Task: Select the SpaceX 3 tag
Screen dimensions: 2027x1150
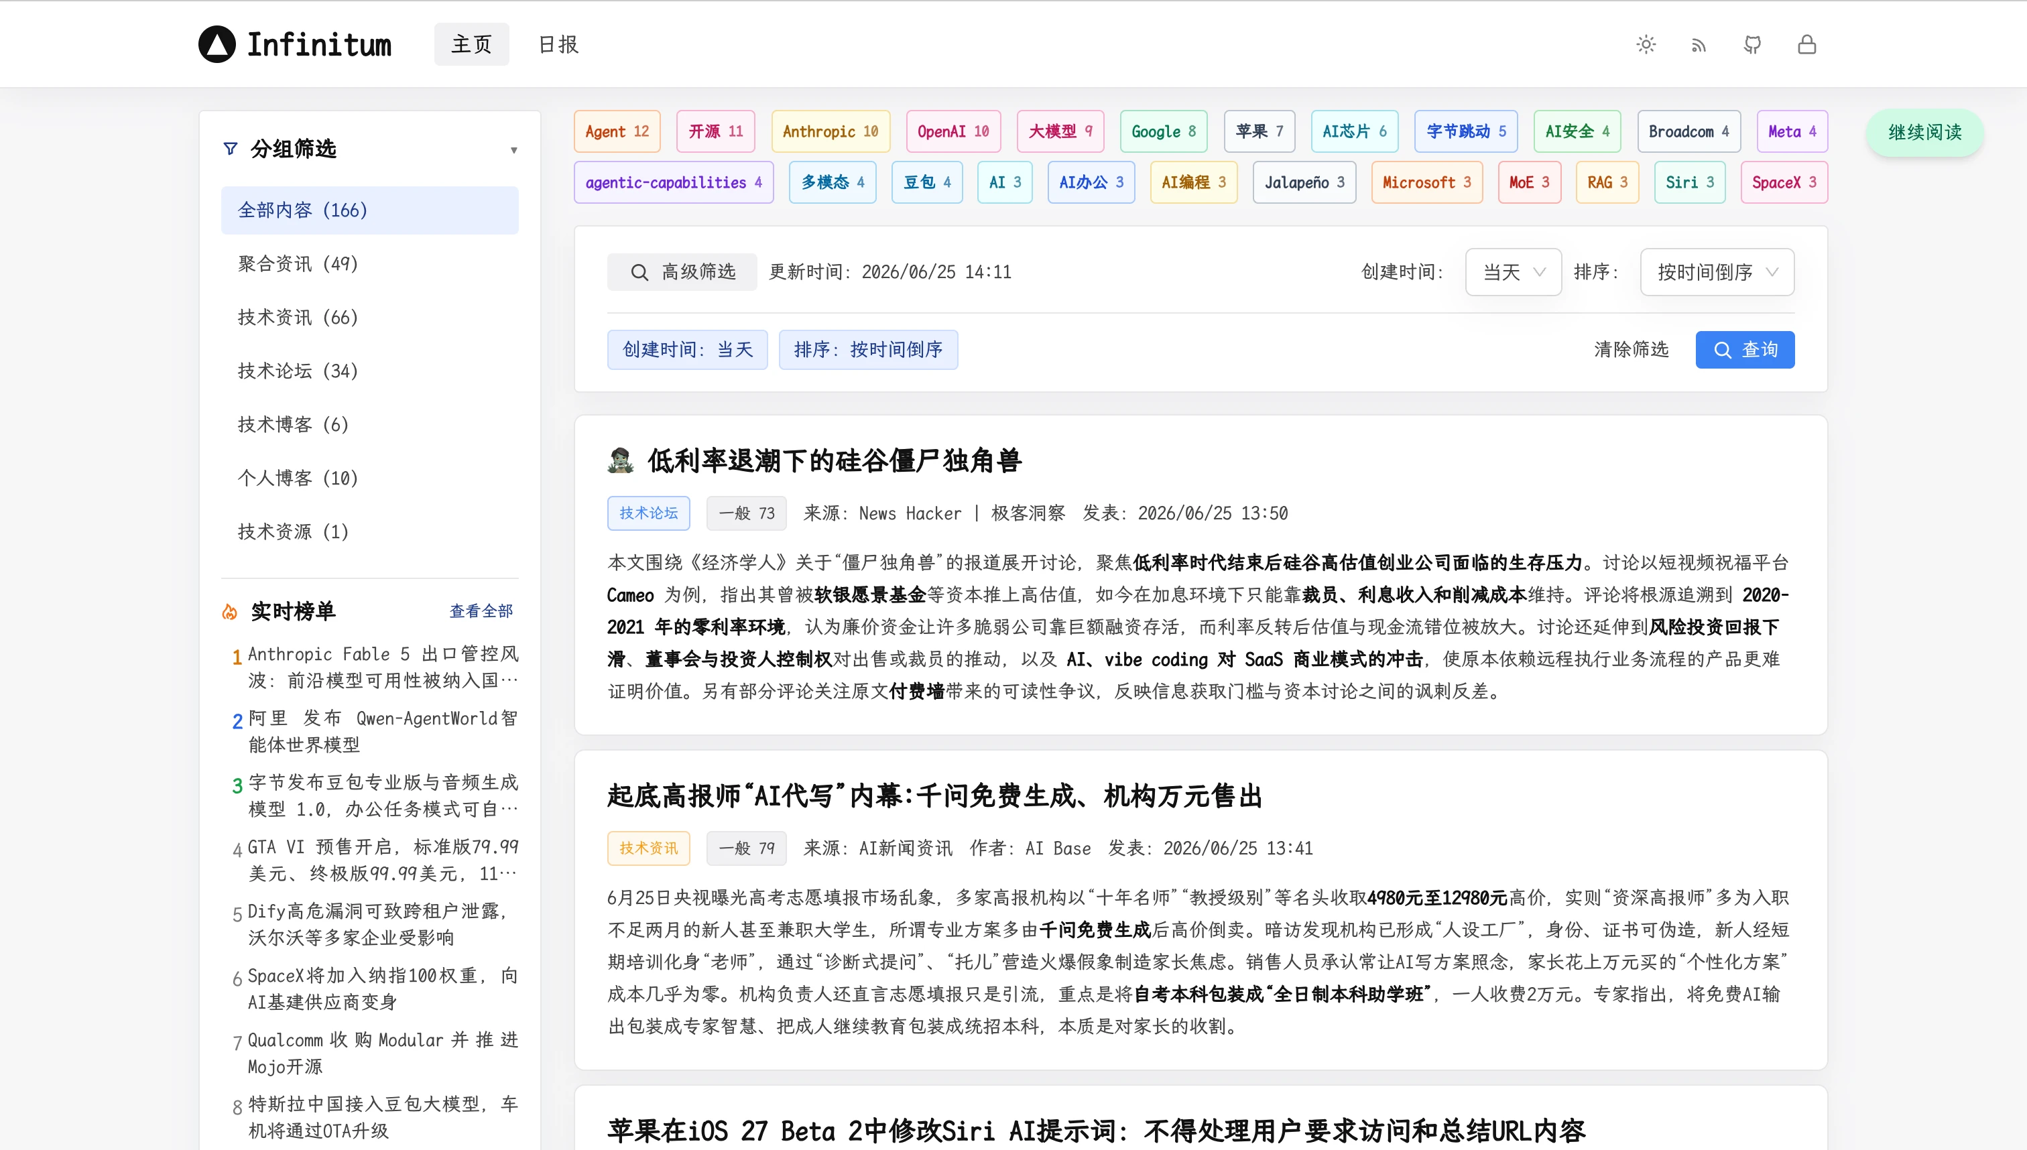Action: coord(1784,182)
